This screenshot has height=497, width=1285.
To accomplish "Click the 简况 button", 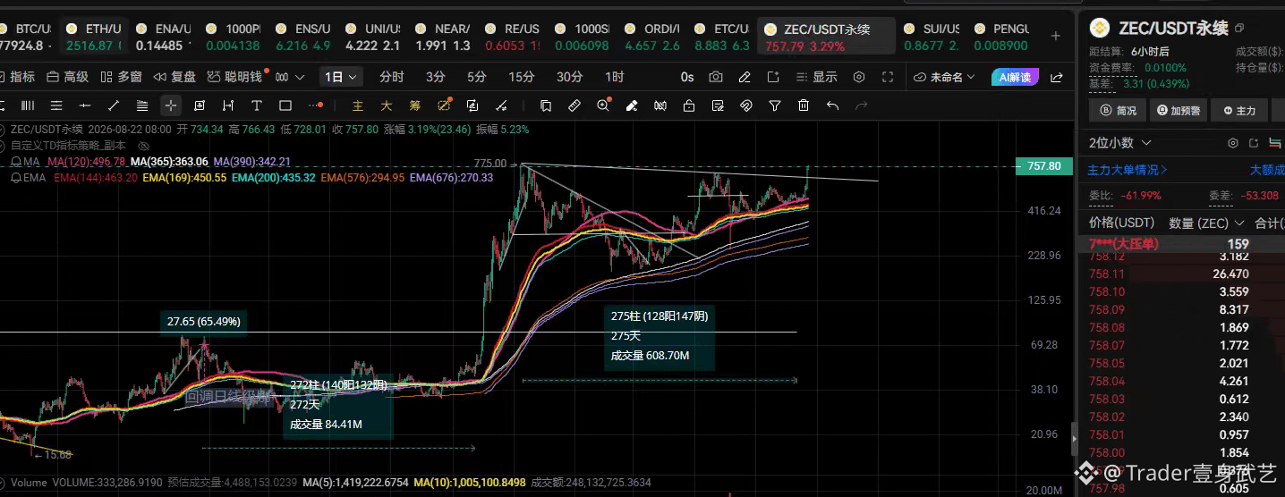I will click(x=1118, y=111).
